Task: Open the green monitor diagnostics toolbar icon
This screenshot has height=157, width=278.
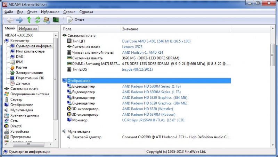Action: (56, 20)
